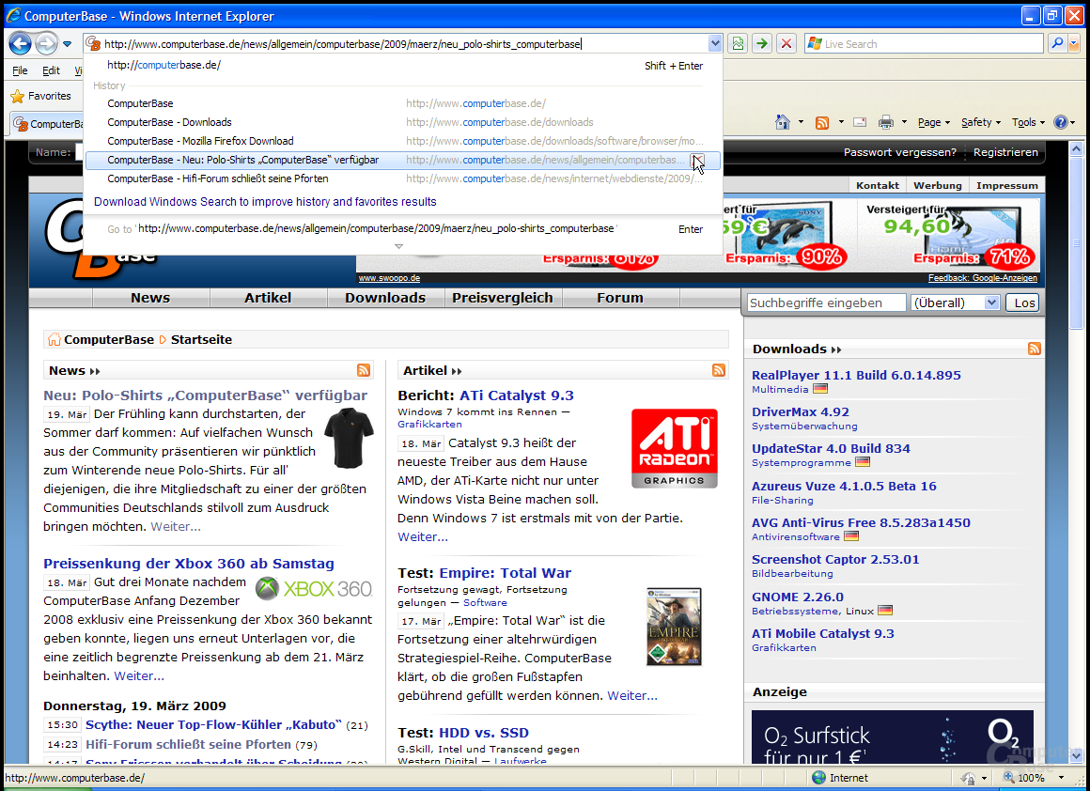Open the Preisvergleich navigation tab
The width and height of the screenshot is (1090, 791).
(503, 298)
